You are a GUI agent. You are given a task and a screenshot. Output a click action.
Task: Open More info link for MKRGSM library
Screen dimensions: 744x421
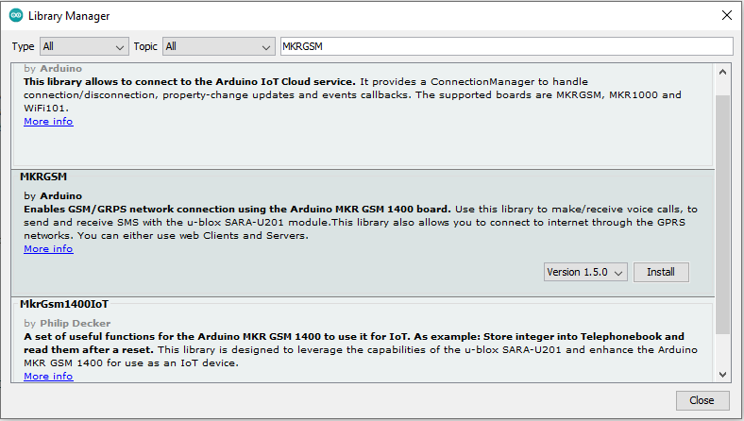coord(48,249)
